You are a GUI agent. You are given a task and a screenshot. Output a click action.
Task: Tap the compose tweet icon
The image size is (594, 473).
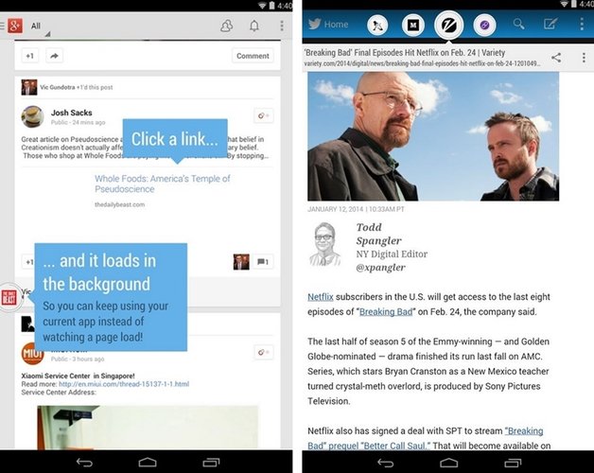(x=550, y=25)
